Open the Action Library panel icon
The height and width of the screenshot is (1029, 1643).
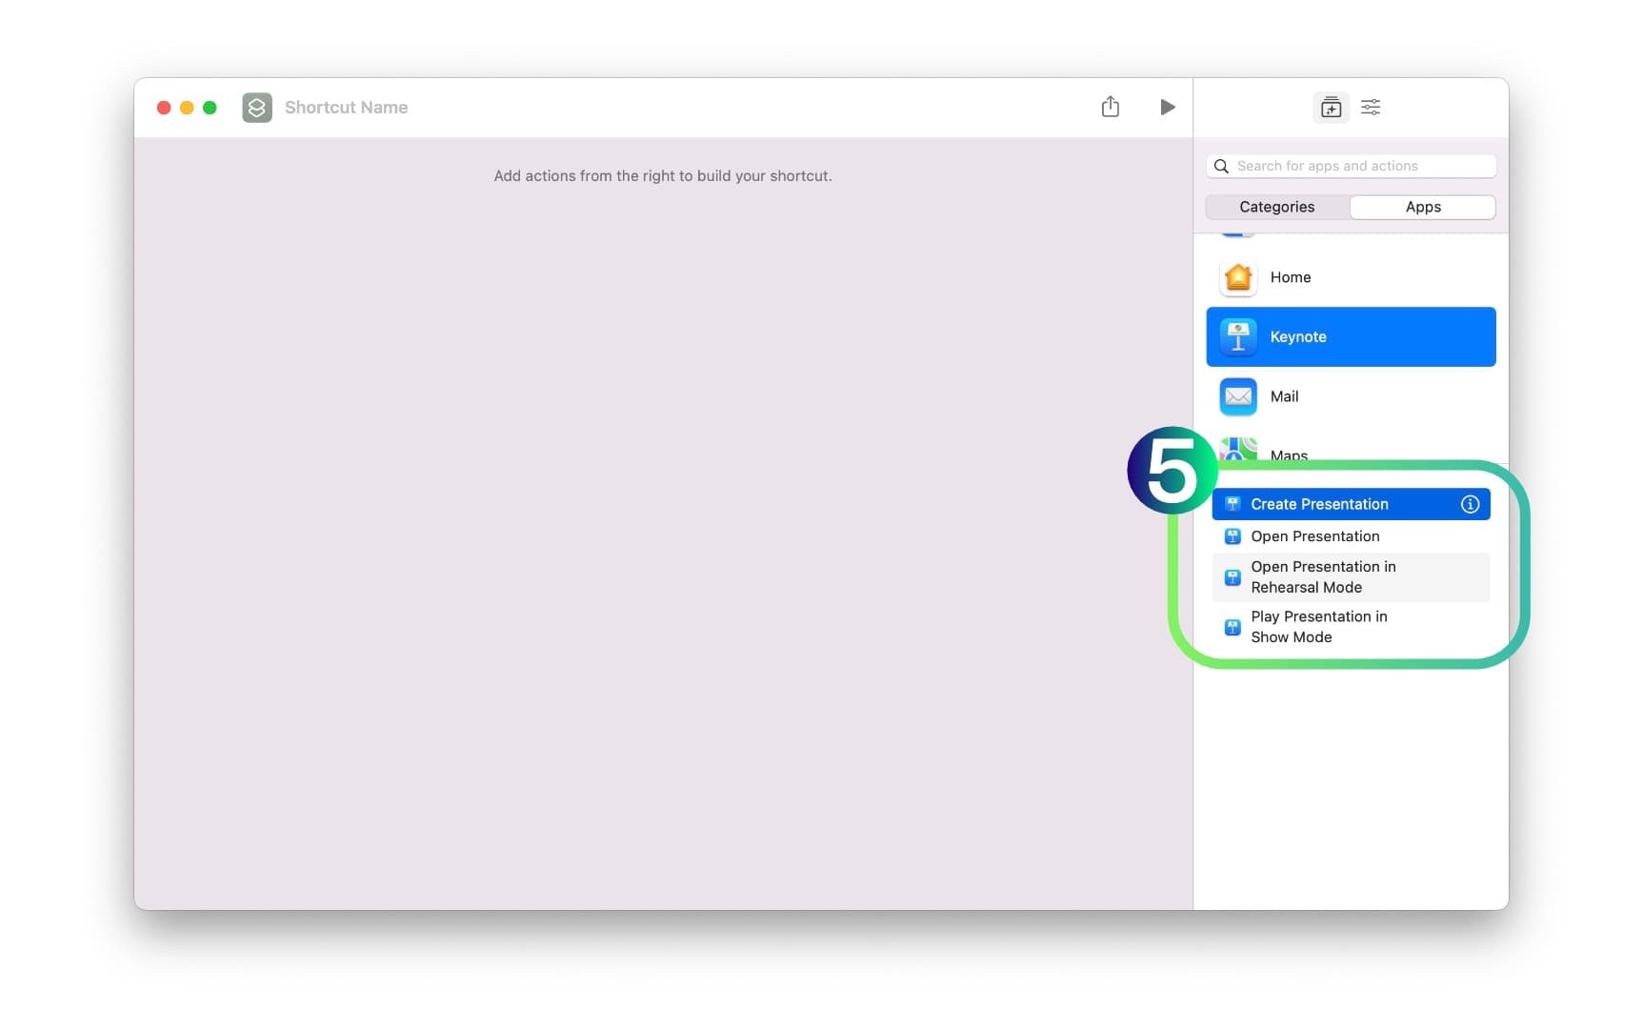[1331, 107]
